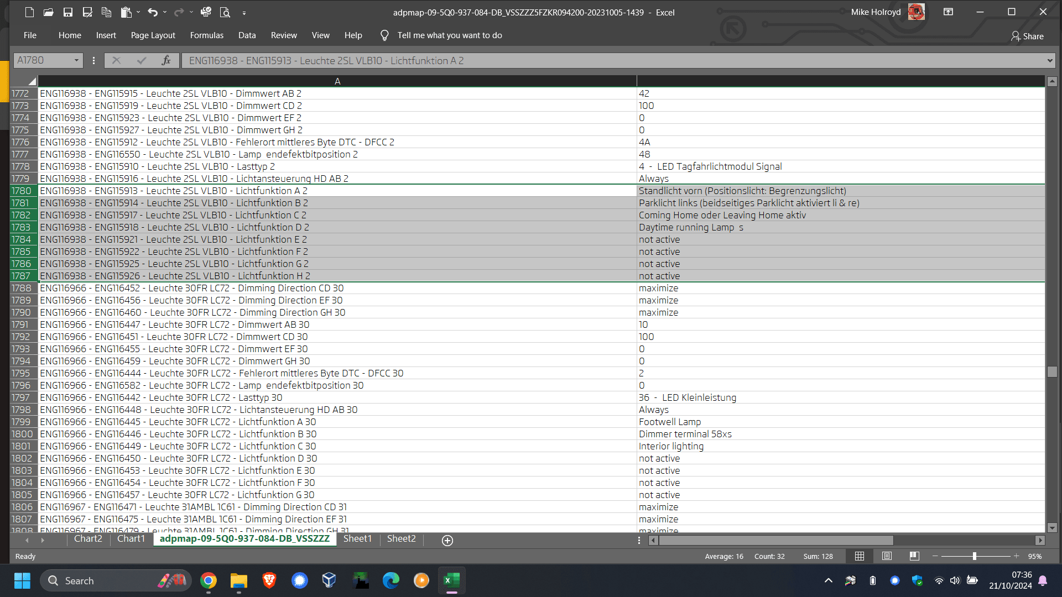1062x597 pixels.
Task: Open the Formulas ribbon tab
Action: 206,35
